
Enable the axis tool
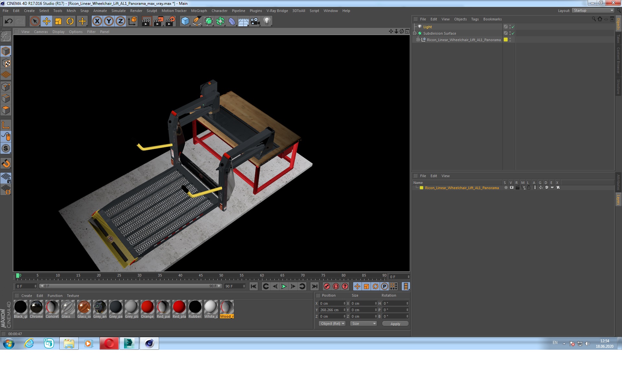click(x=6, y=125)
